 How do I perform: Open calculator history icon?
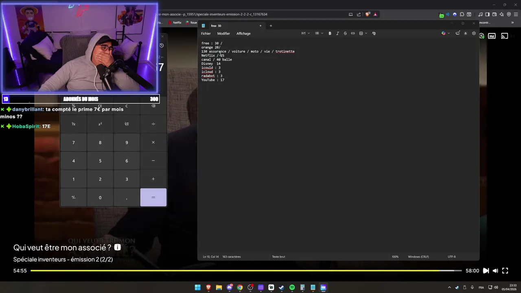point(162,46)
